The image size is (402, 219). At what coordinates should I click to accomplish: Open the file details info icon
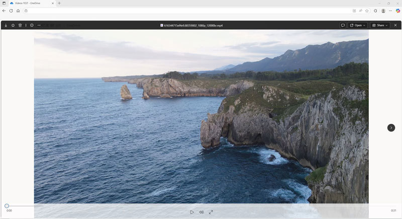[x=32, y=25]
